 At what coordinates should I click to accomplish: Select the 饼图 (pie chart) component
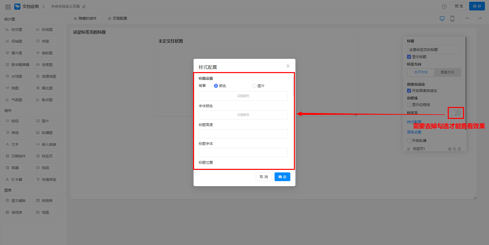coord(47,41)
